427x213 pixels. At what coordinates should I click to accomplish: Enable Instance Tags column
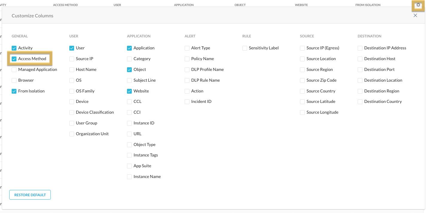(x=129, y=155)
